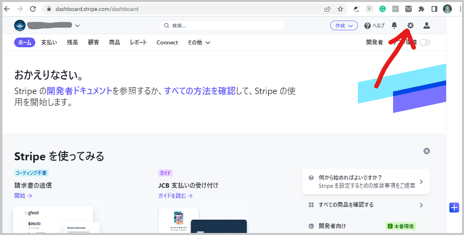Go back in the browser
The width and height of the screenshot is (464, 235).
[6, 9]
